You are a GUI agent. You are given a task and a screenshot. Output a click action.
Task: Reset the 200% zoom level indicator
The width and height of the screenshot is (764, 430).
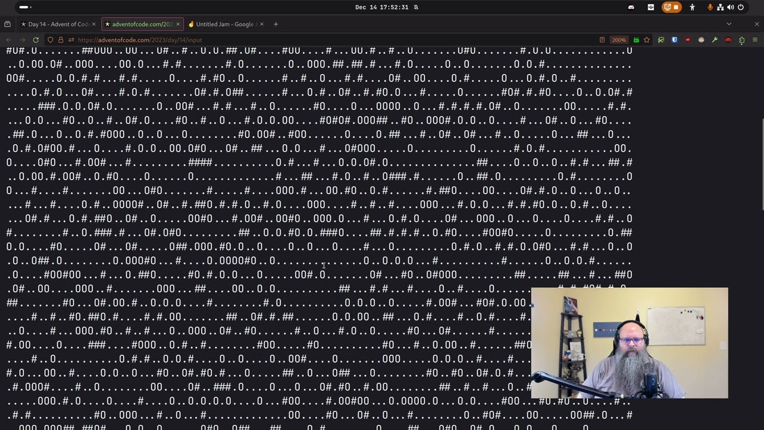click(619, 40)
